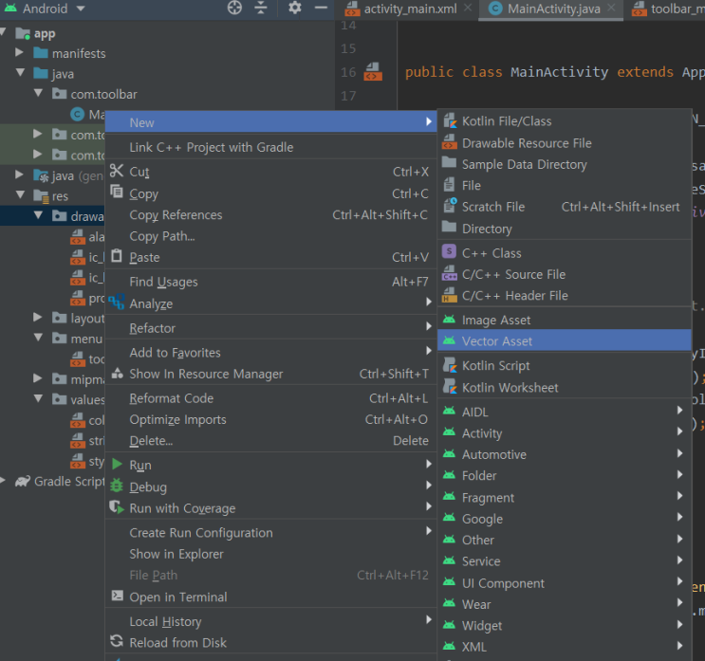This screenshot has width=705, height=661.
Task: Open the Wear submenu
Action: pos(564,604)
